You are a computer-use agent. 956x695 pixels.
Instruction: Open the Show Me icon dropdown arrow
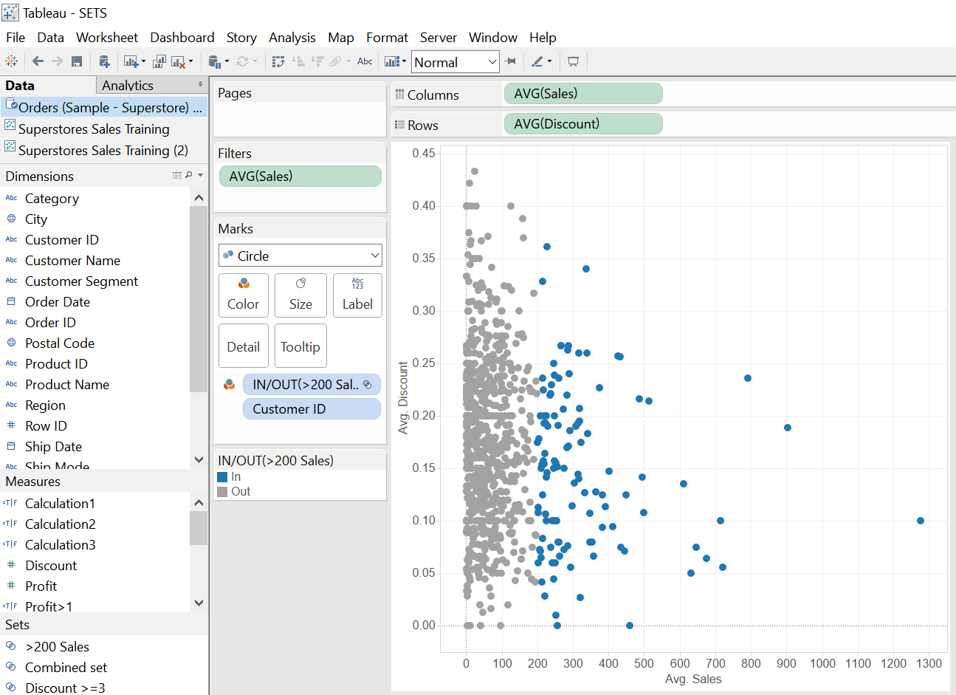[404, 62]
